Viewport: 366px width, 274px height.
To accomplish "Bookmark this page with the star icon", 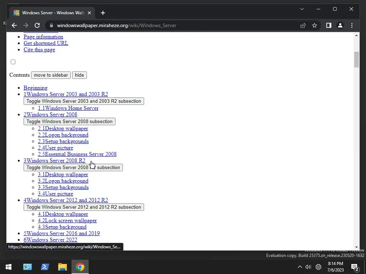I will pos(315,25).
